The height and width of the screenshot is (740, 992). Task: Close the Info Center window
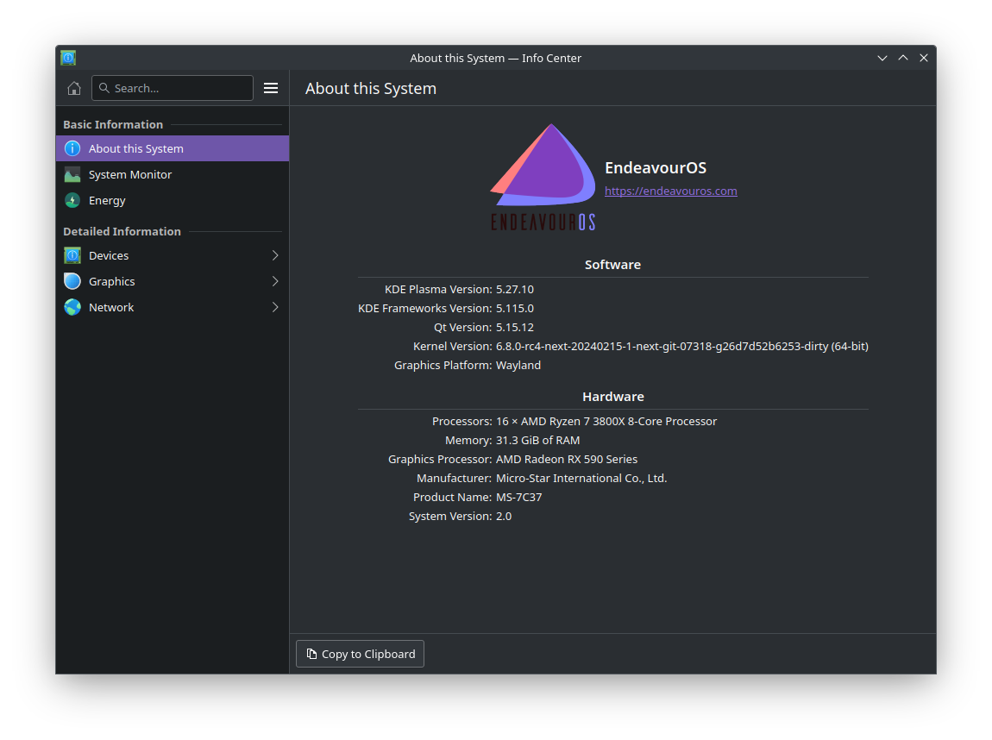coord(924,58)
